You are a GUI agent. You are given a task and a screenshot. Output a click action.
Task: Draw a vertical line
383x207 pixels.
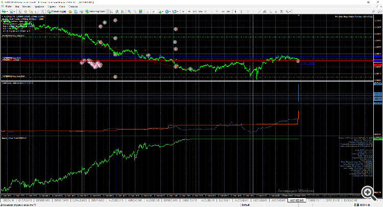click(248, 11)
